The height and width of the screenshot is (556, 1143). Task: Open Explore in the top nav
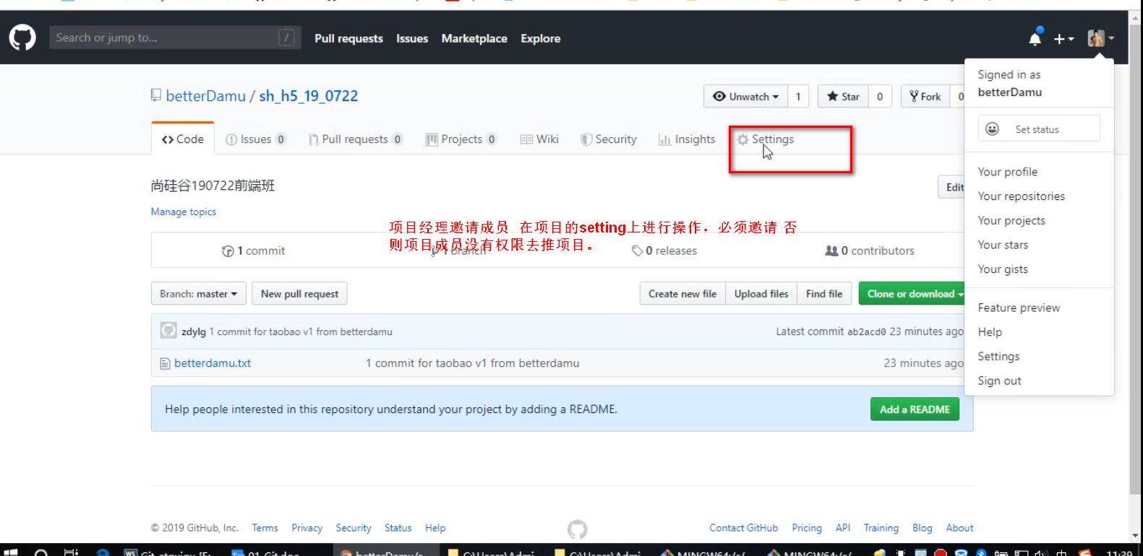pos(541,38)
